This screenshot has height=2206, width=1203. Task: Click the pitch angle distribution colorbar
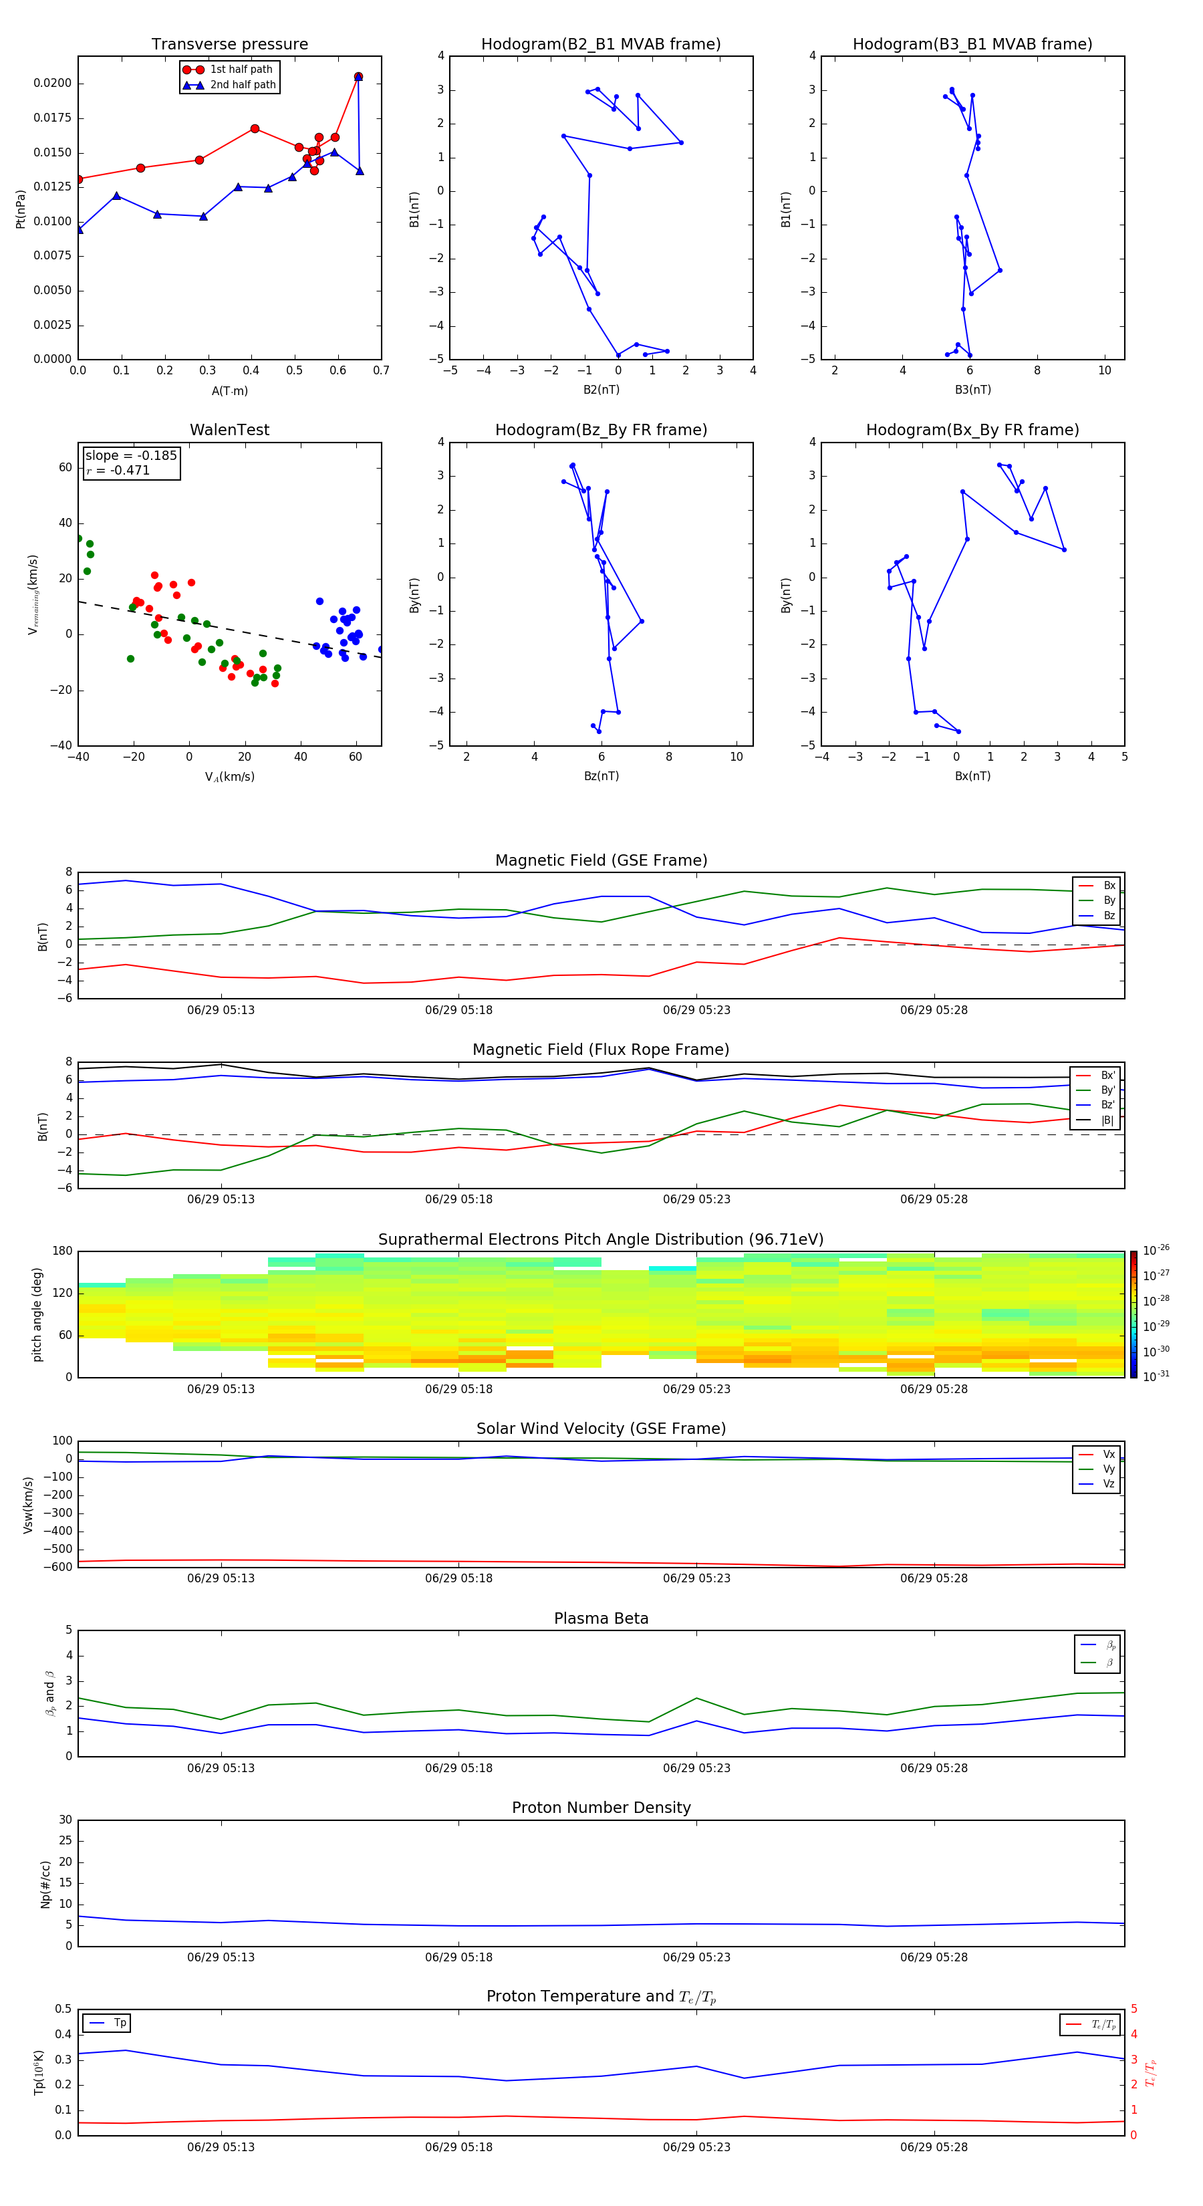(x=1133, y=1314)
